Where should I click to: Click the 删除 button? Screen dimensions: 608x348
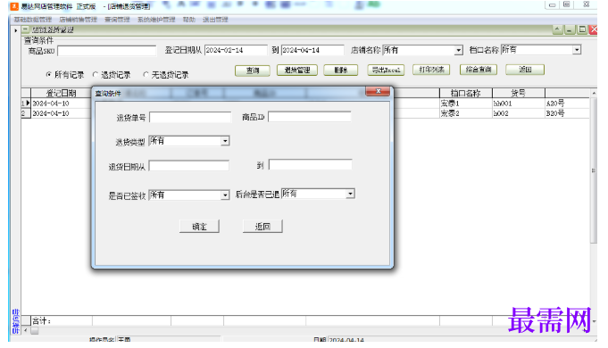tap(341, 70)
